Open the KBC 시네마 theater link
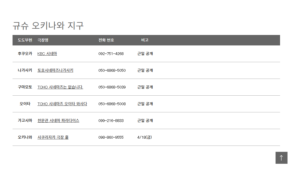Image resolution: width=292 pixels, height=182 pixels. point(47,54)
